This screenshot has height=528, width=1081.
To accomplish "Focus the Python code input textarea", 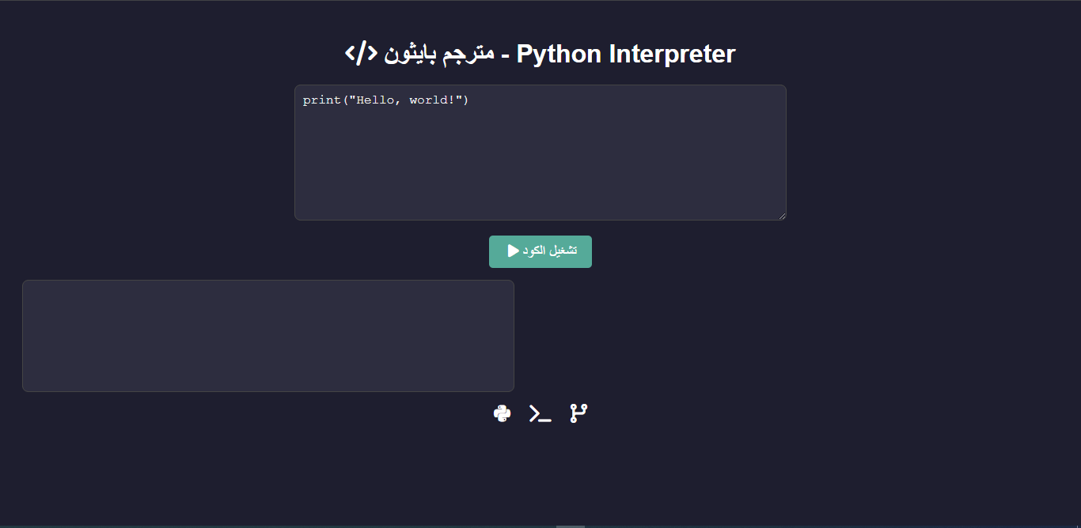I will tap(540, 153).
